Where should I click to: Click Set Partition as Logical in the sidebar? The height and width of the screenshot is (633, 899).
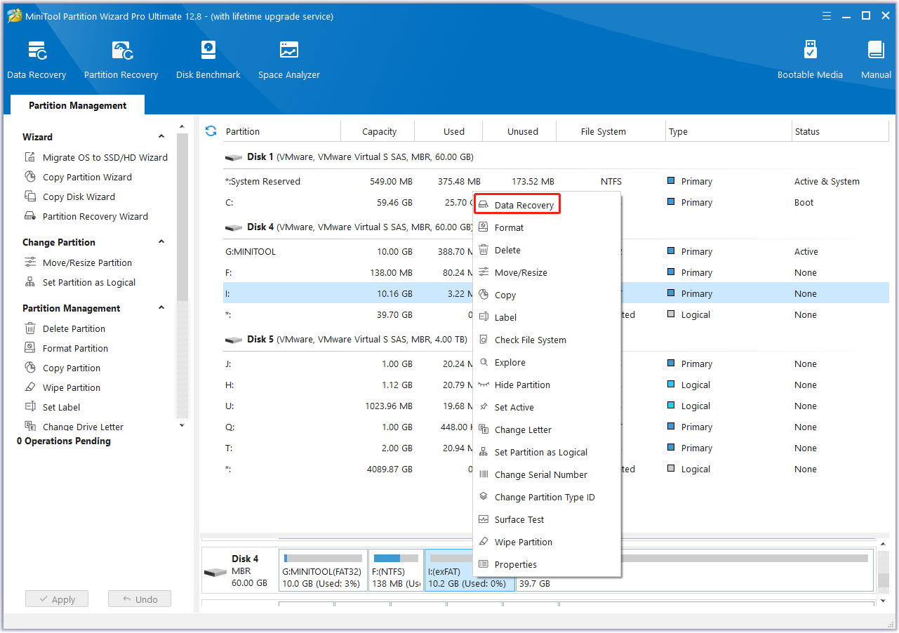pyautogui.click(x=80, y=282)
